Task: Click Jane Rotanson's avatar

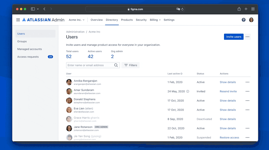Action: click(69, 128)
